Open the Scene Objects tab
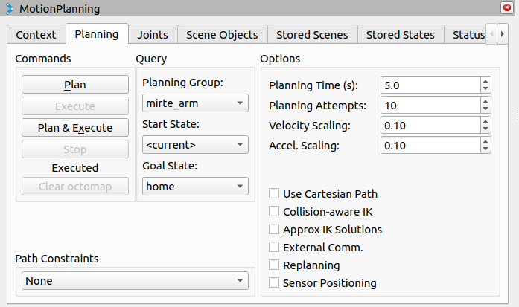The width and height of the screenshot is (519, 307). coord(222,35)
